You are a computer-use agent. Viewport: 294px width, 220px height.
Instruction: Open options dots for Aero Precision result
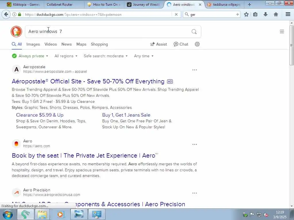click(195, 193)
